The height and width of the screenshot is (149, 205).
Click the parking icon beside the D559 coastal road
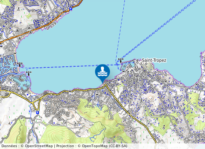pyautogui.click(x=70, y=9)
